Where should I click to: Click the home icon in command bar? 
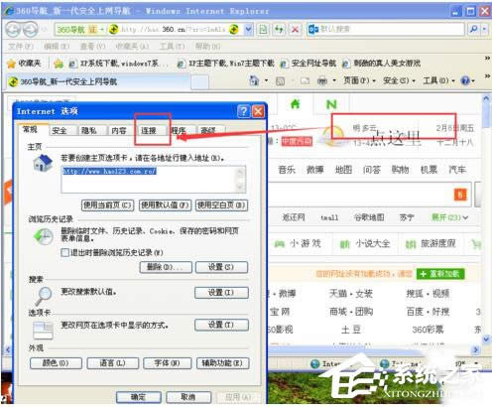[254, 80]
